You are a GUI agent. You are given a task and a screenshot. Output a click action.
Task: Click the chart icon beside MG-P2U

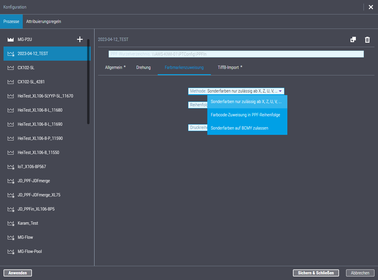pos(11,39)
